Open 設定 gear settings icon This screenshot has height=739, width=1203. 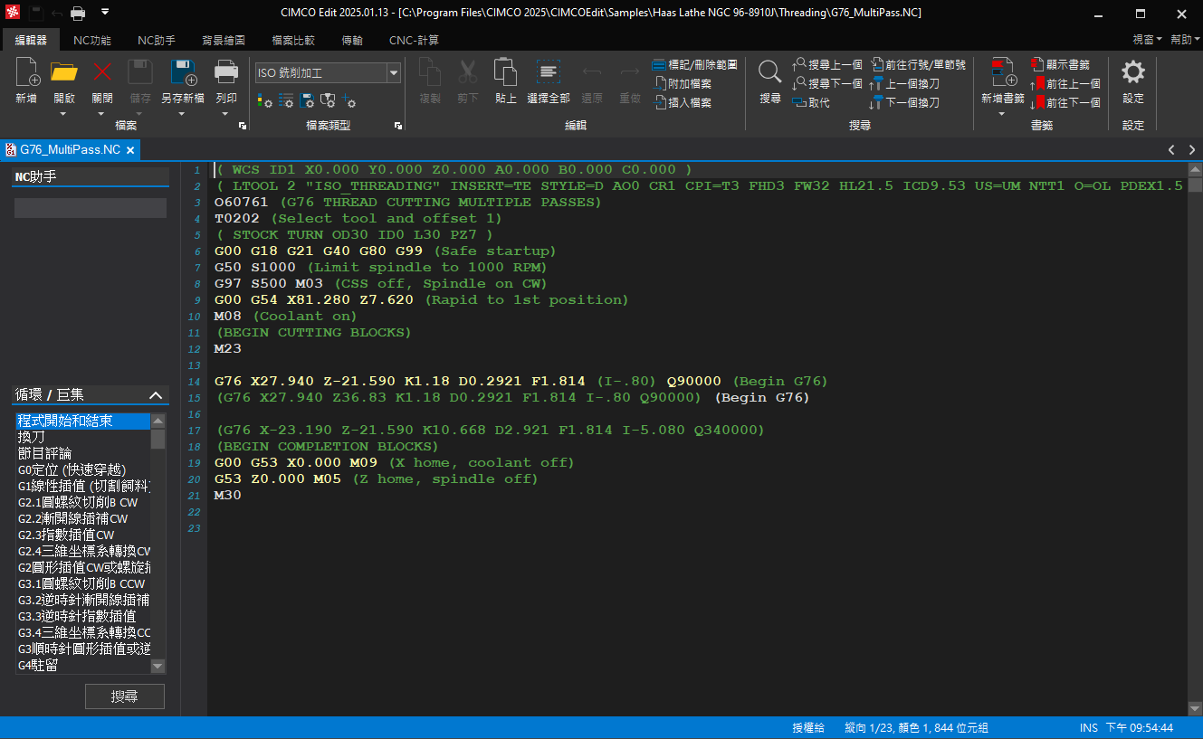pyautogui.click(x=1133, y=72)
